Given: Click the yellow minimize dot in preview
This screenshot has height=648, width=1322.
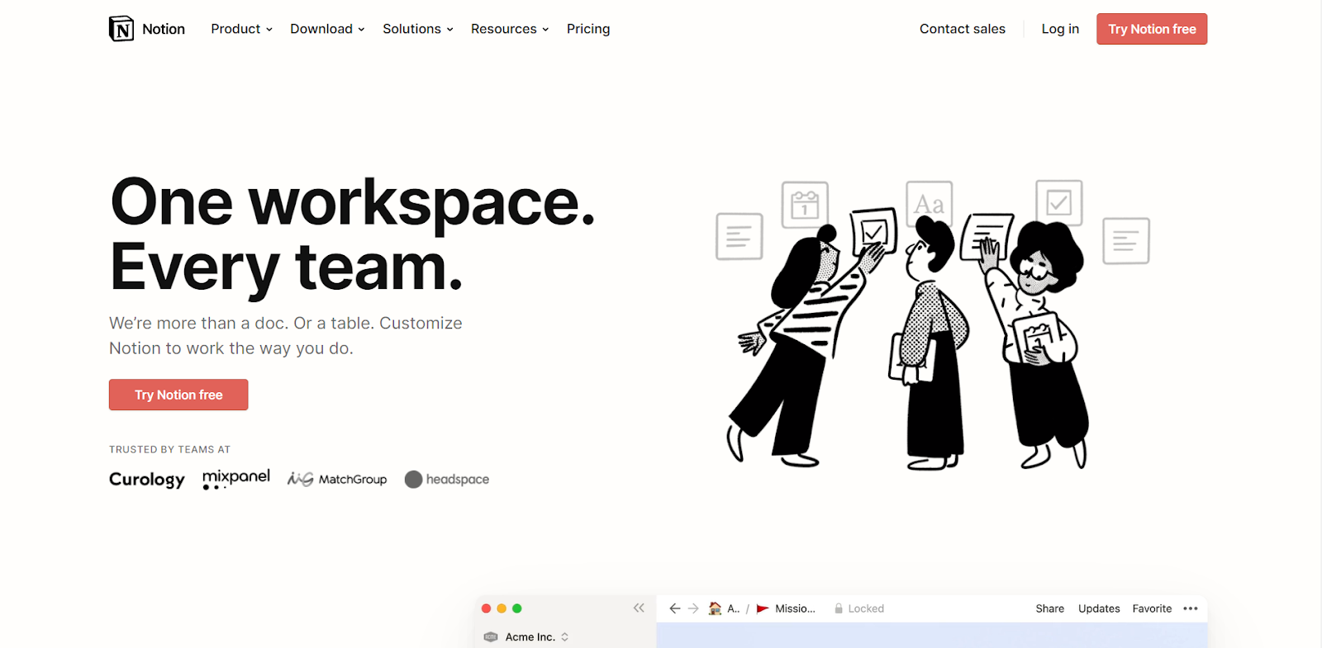Looking at the screenshot, I should pos(502,608).
